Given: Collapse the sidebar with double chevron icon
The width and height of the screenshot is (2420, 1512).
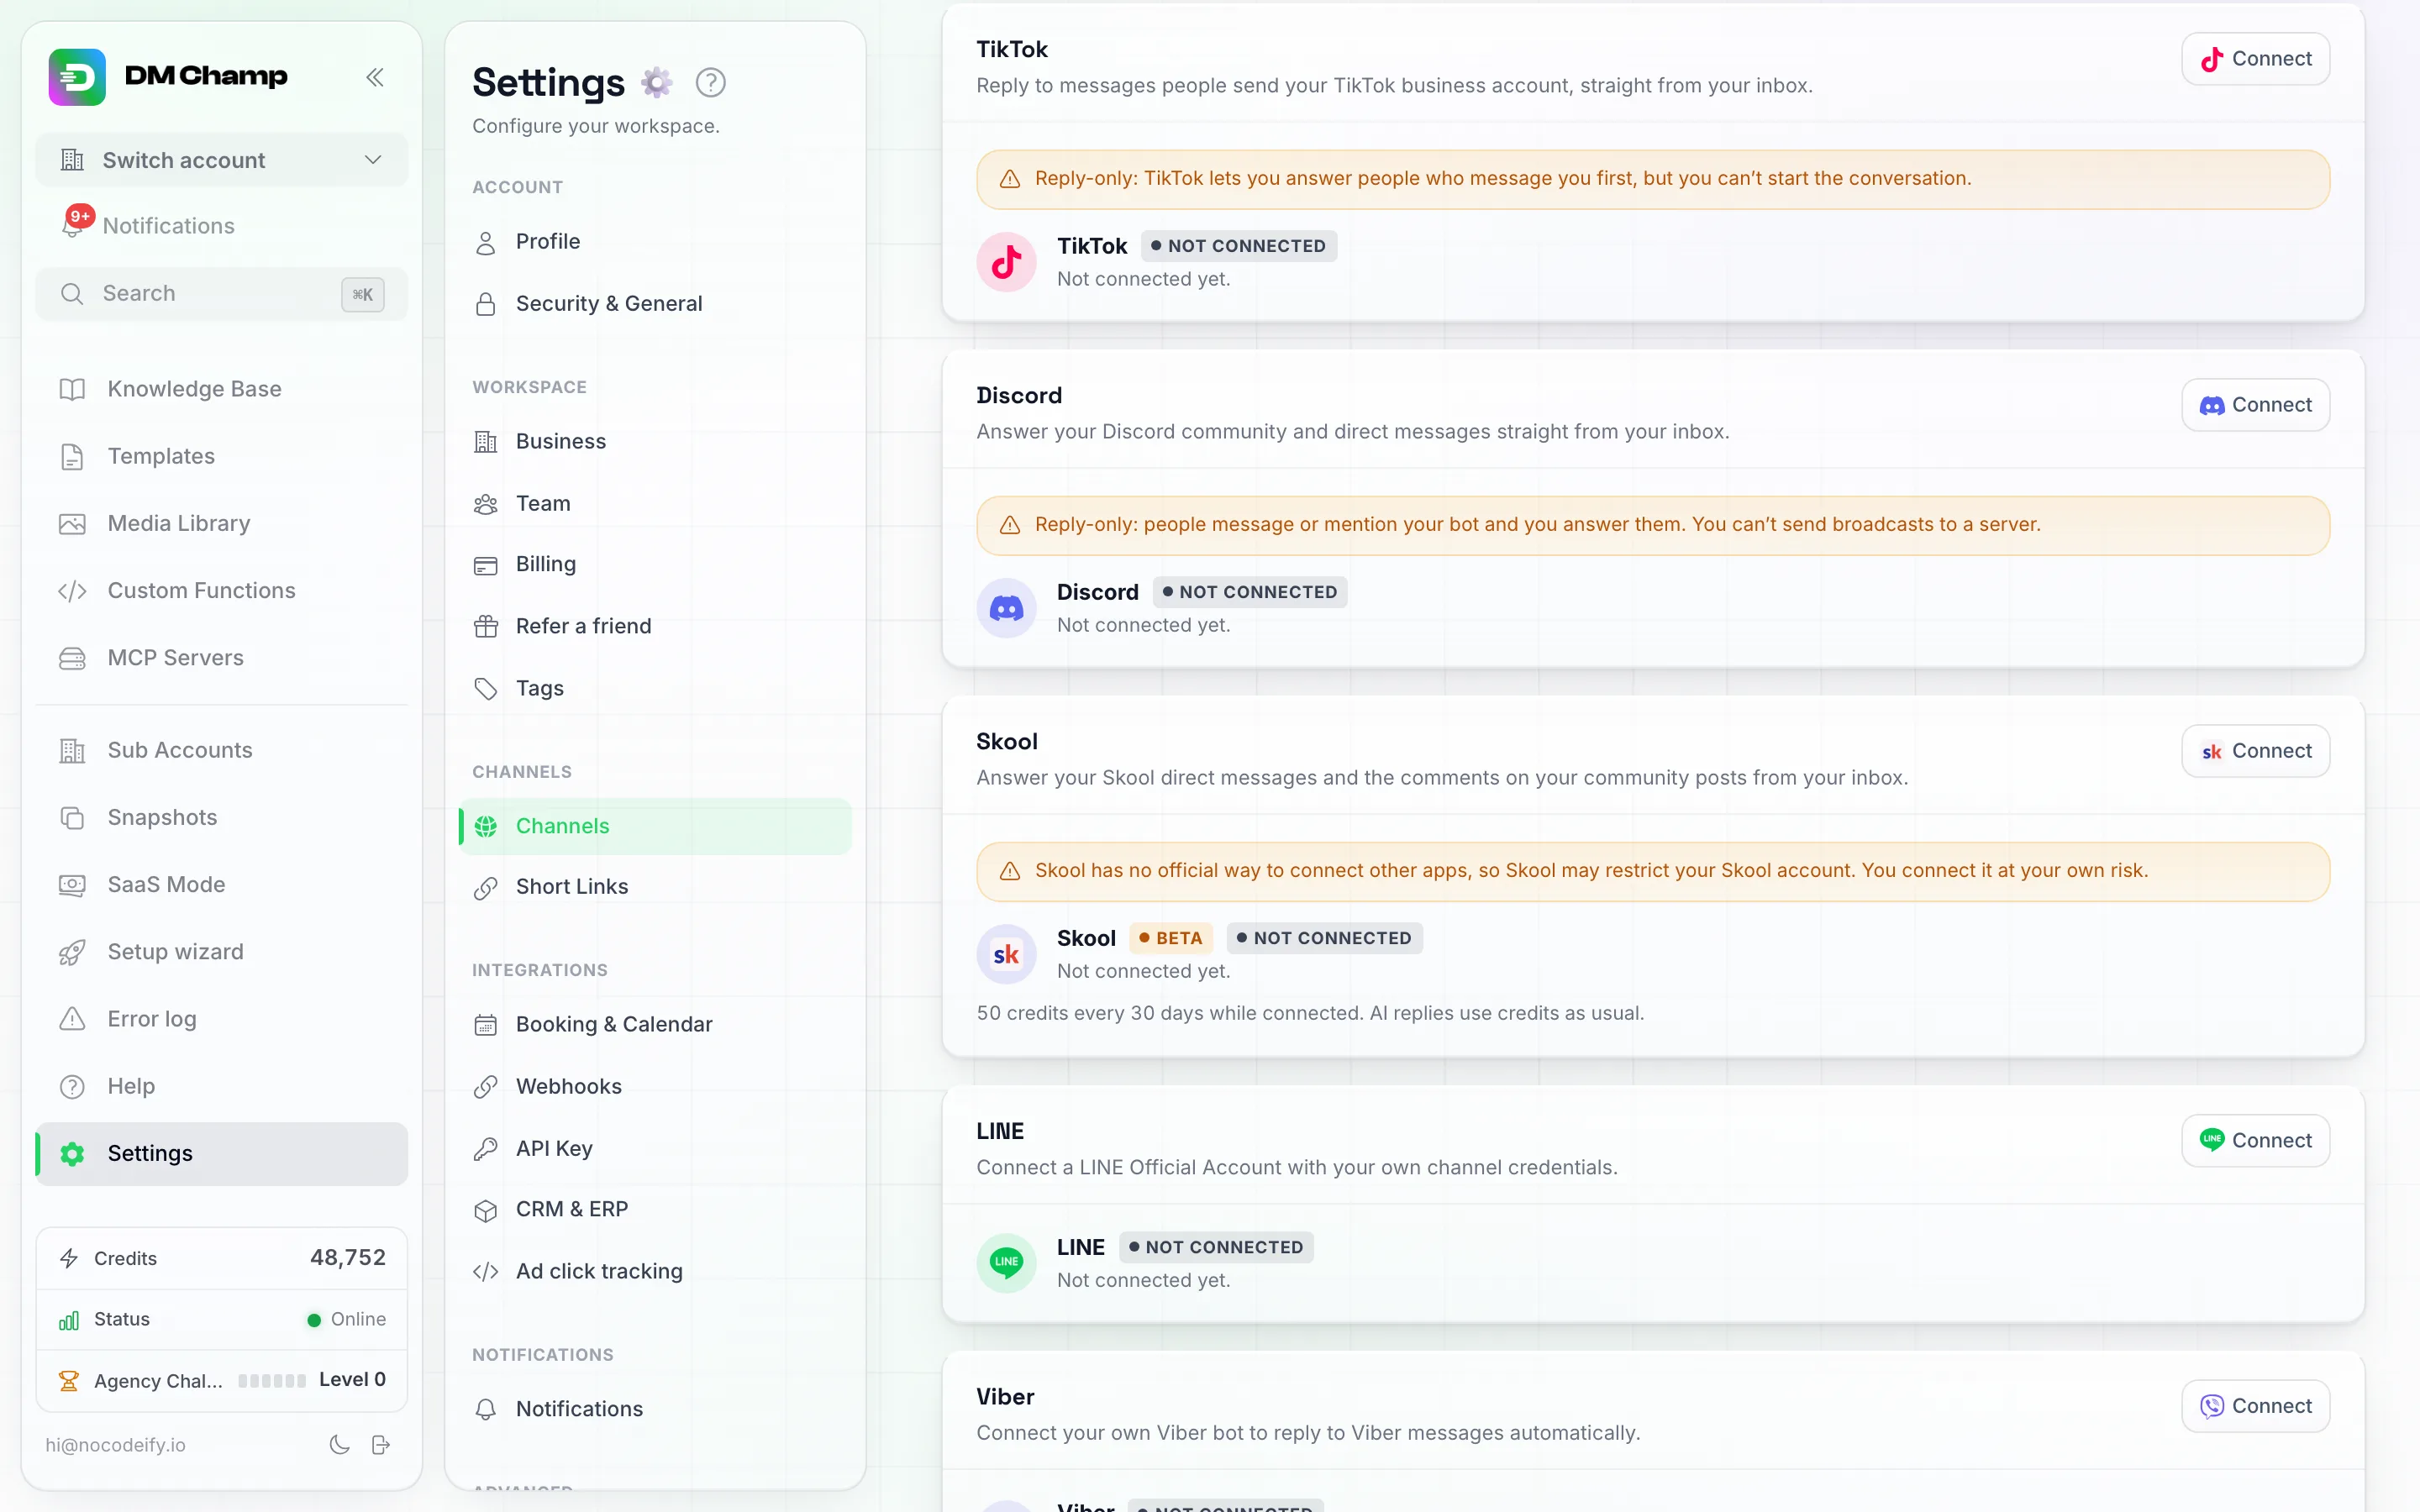Looking at the screenshot, I should click(x=375, y=77).
